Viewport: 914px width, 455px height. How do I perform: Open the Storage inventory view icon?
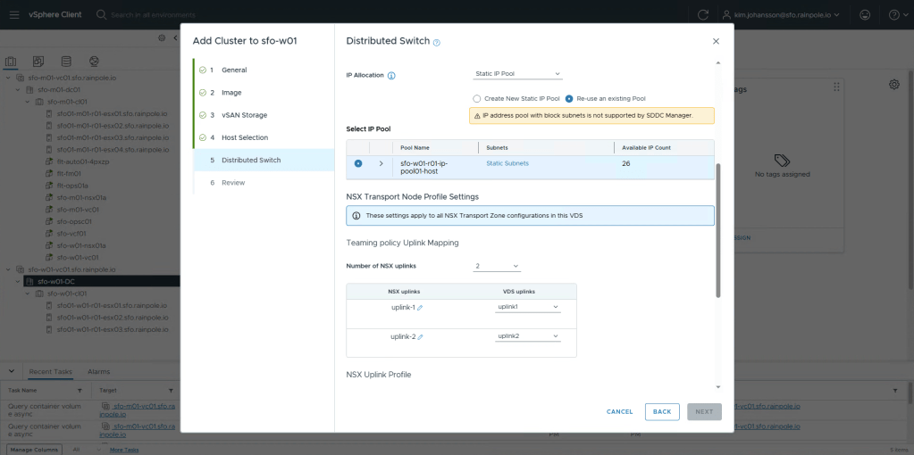coord(66,62)
